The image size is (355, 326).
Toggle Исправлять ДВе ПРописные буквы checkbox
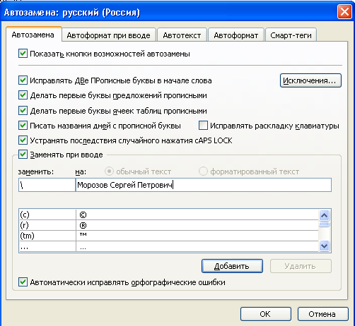pos(23,80)
